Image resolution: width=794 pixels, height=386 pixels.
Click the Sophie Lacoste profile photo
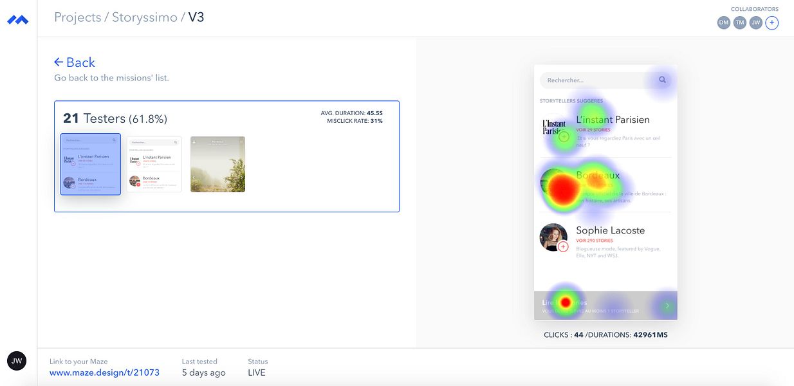coord(553,237)
